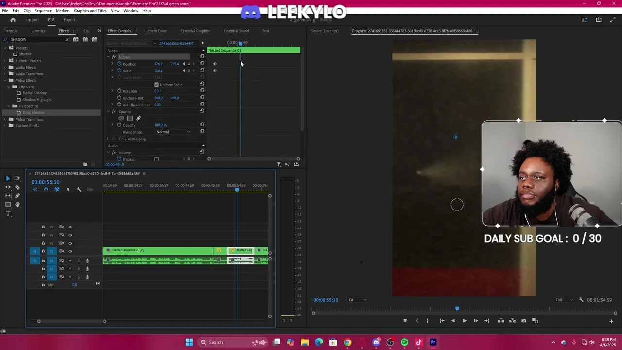Screen dimensions: 622x350
Task: Open program monitor Button Editor plus
Action: [x=611, y=321]
